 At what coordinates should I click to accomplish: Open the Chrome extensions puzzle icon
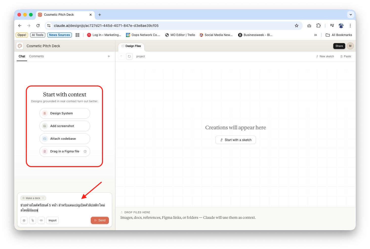click(318, 26)
